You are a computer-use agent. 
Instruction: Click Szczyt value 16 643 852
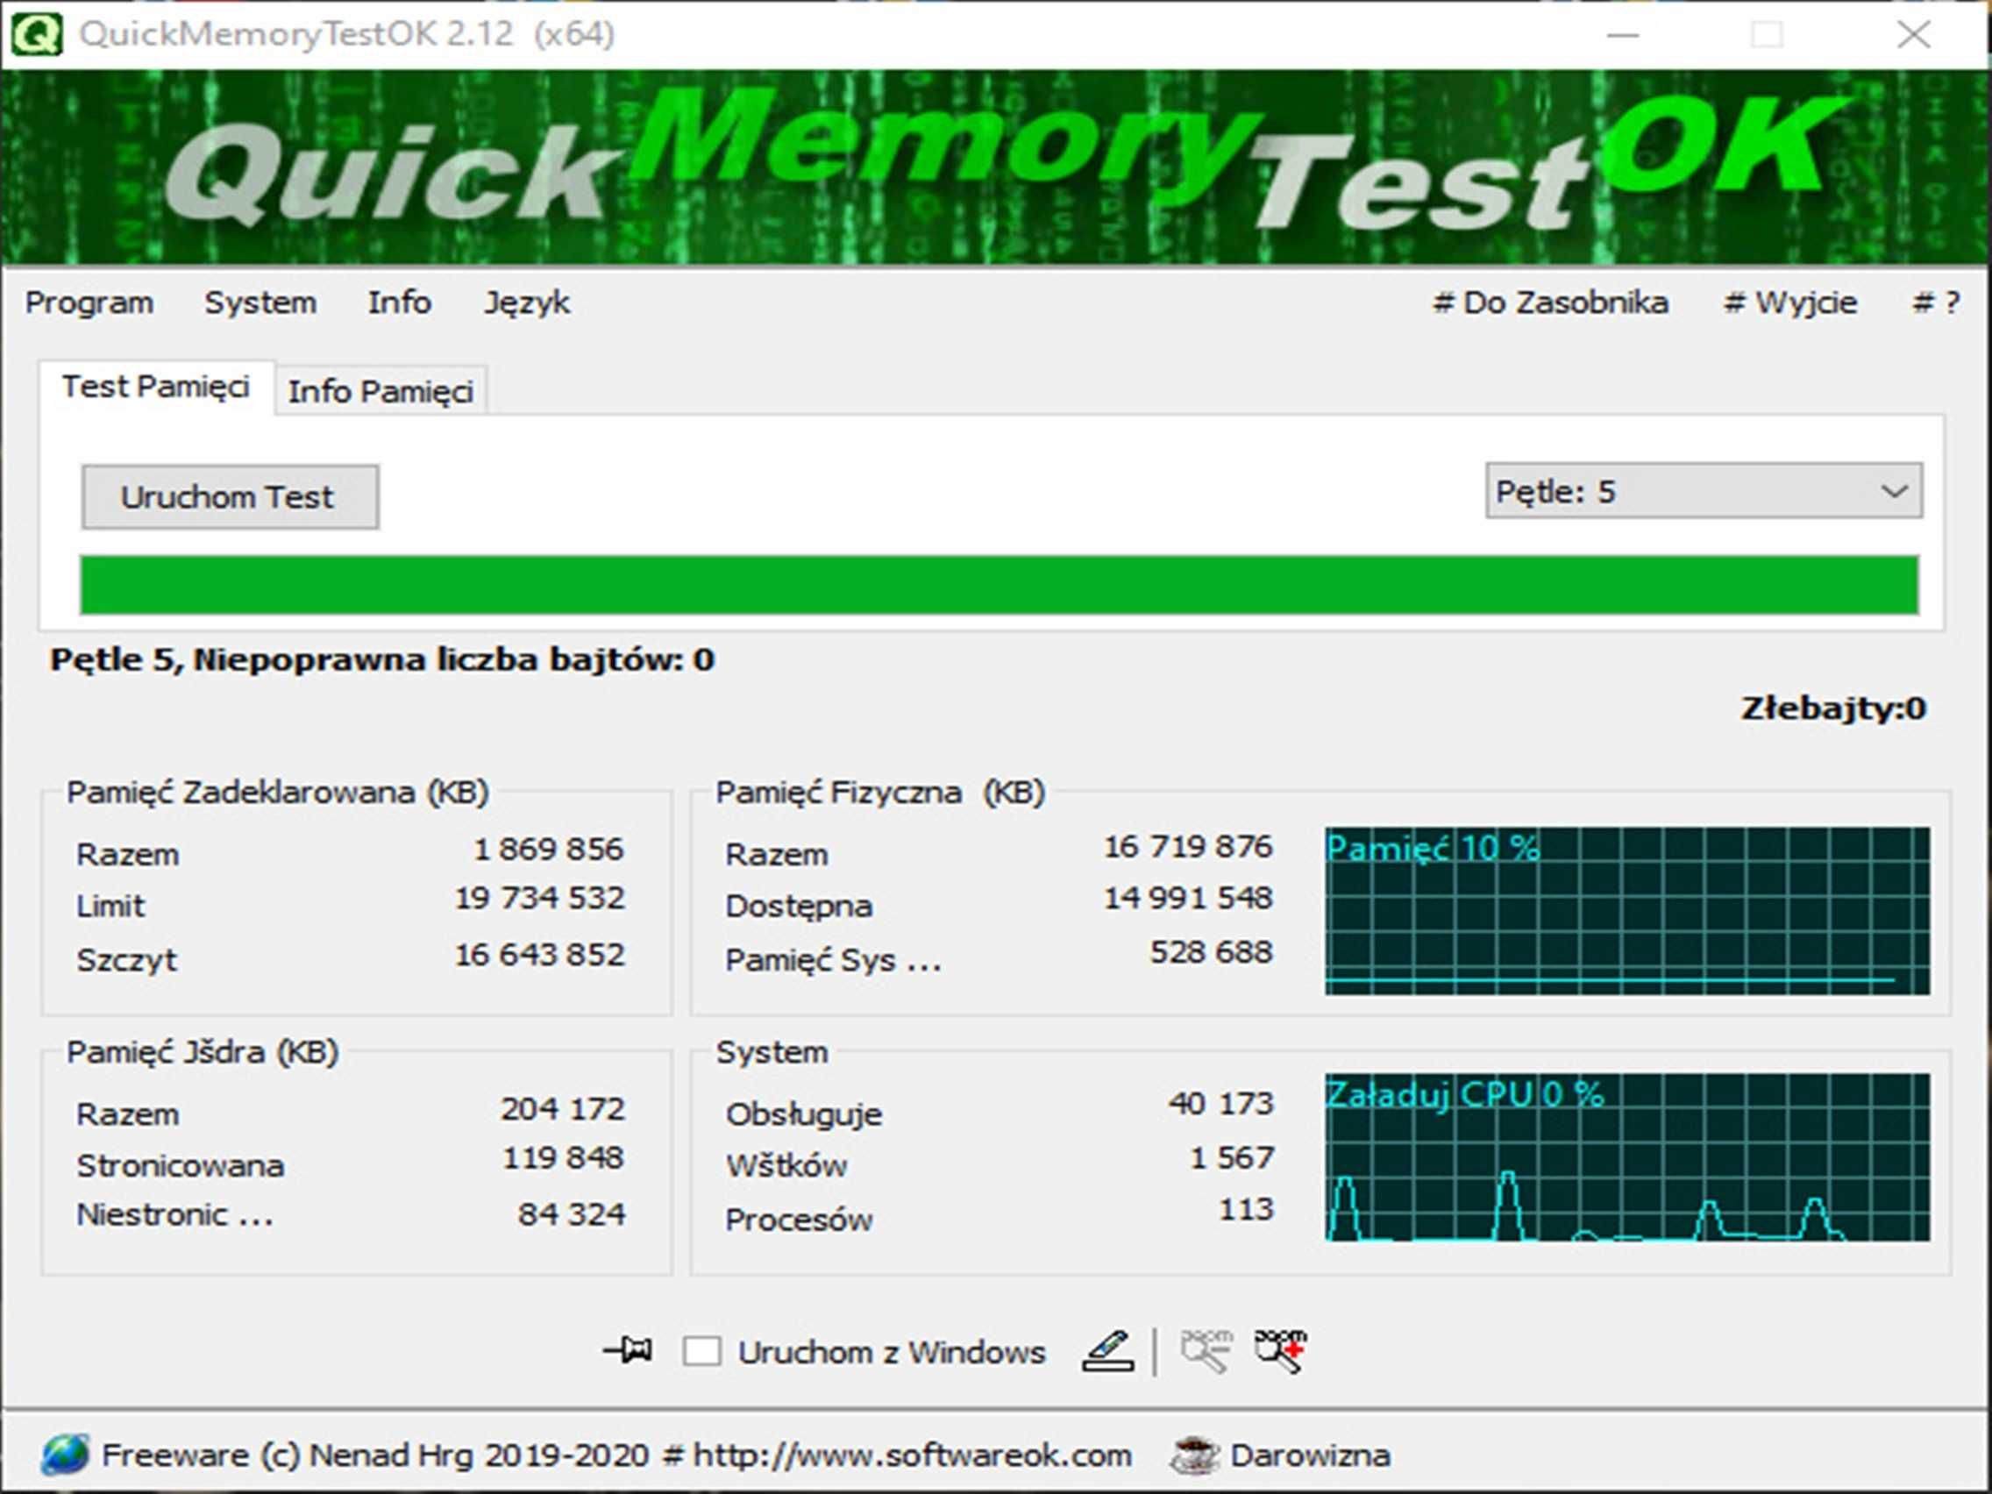[x=538, y=955]
